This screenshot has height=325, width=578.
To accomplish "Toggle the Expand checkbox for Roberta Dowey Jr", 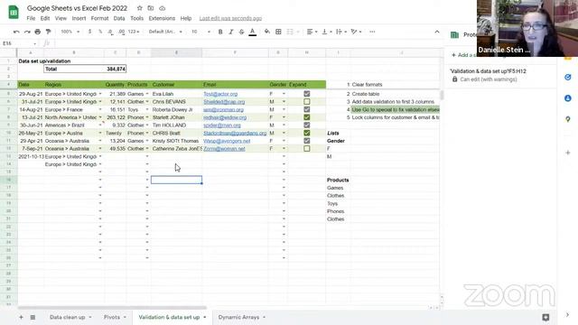I will [307, 109].
